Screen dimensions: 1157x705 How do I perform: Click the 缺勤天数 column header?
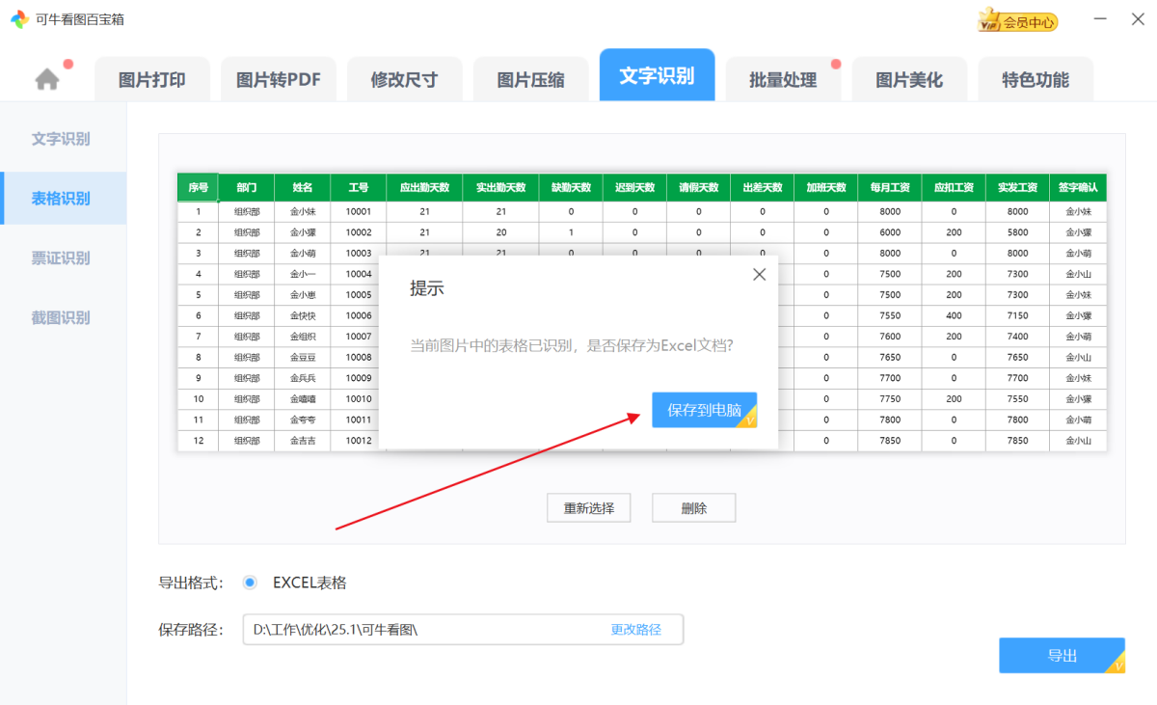(571, 187)
